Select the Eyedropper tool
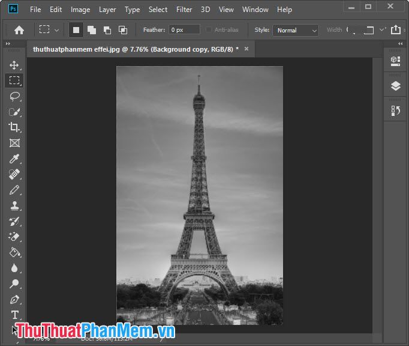 [14, 159]
